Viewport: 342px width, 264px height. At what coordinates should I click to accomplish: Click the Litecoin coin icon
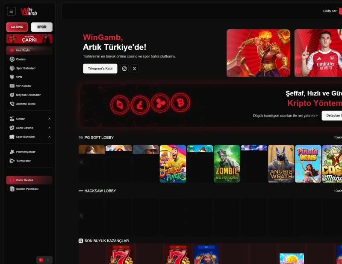click(x=140, y=105)
